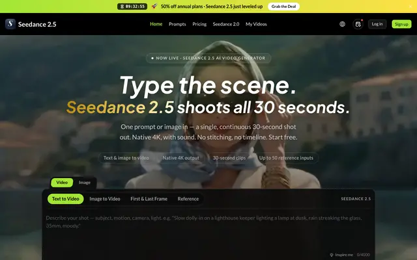
Task: Open My Videos page
Action: pos(256,24)
